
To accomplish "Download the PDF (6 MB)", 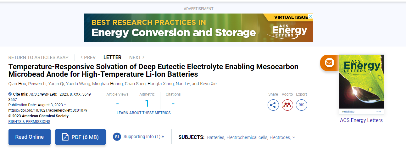I will [81, 137].
